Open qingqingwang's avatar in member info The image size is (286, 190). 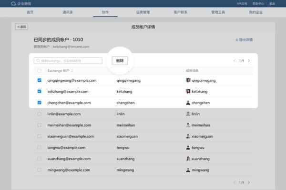click(x=188, y=80)
